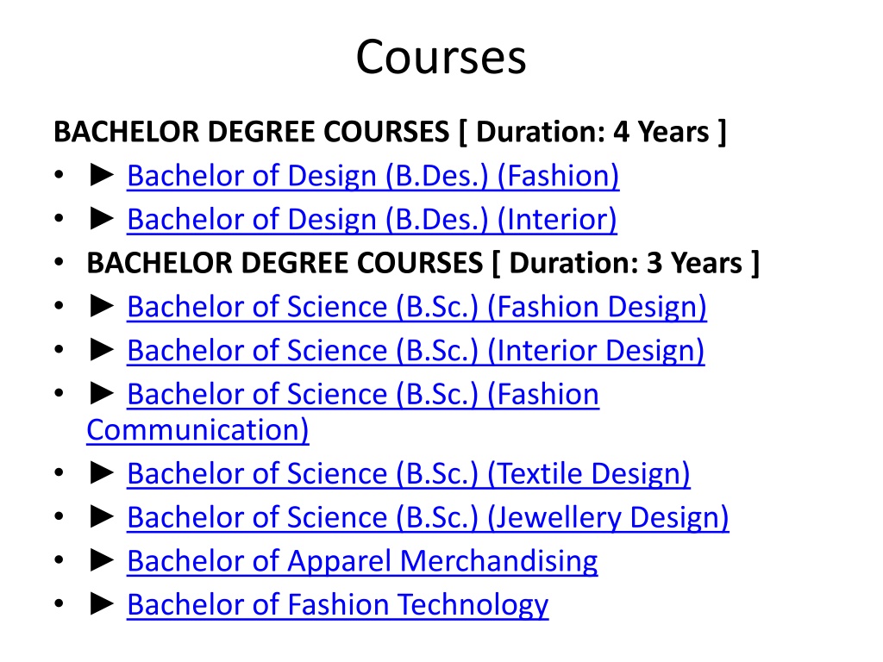Click the 3 Years duration heading

(423, 263)
